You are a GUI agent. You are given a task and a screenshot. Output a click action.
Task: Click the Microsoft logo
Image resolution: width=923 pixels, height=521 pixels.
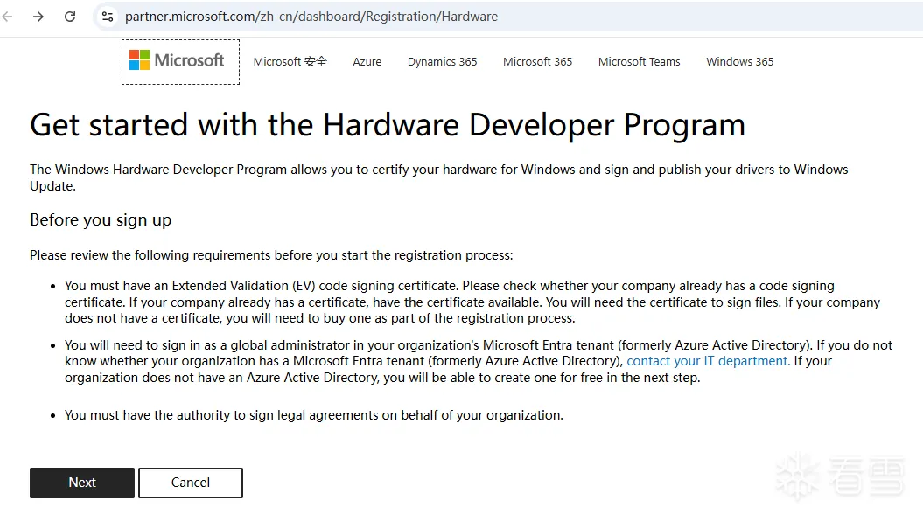178,61
